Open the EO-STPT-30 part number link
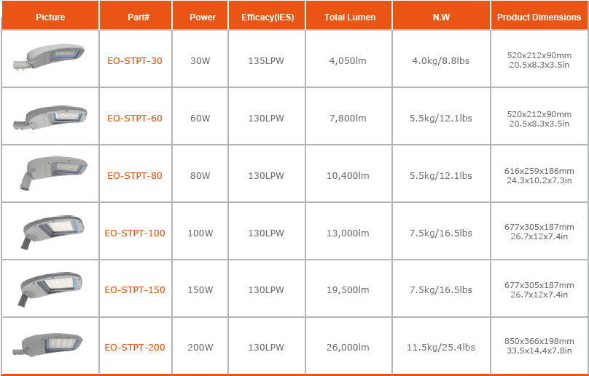The image size is (589, 376). 135,61
